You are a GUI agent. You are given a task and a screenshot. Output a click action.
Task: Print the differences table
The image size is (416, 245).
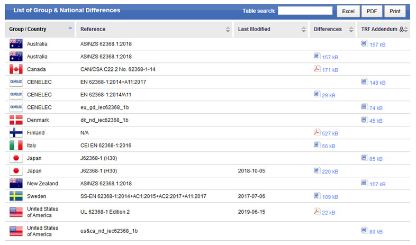click(395, 11)
